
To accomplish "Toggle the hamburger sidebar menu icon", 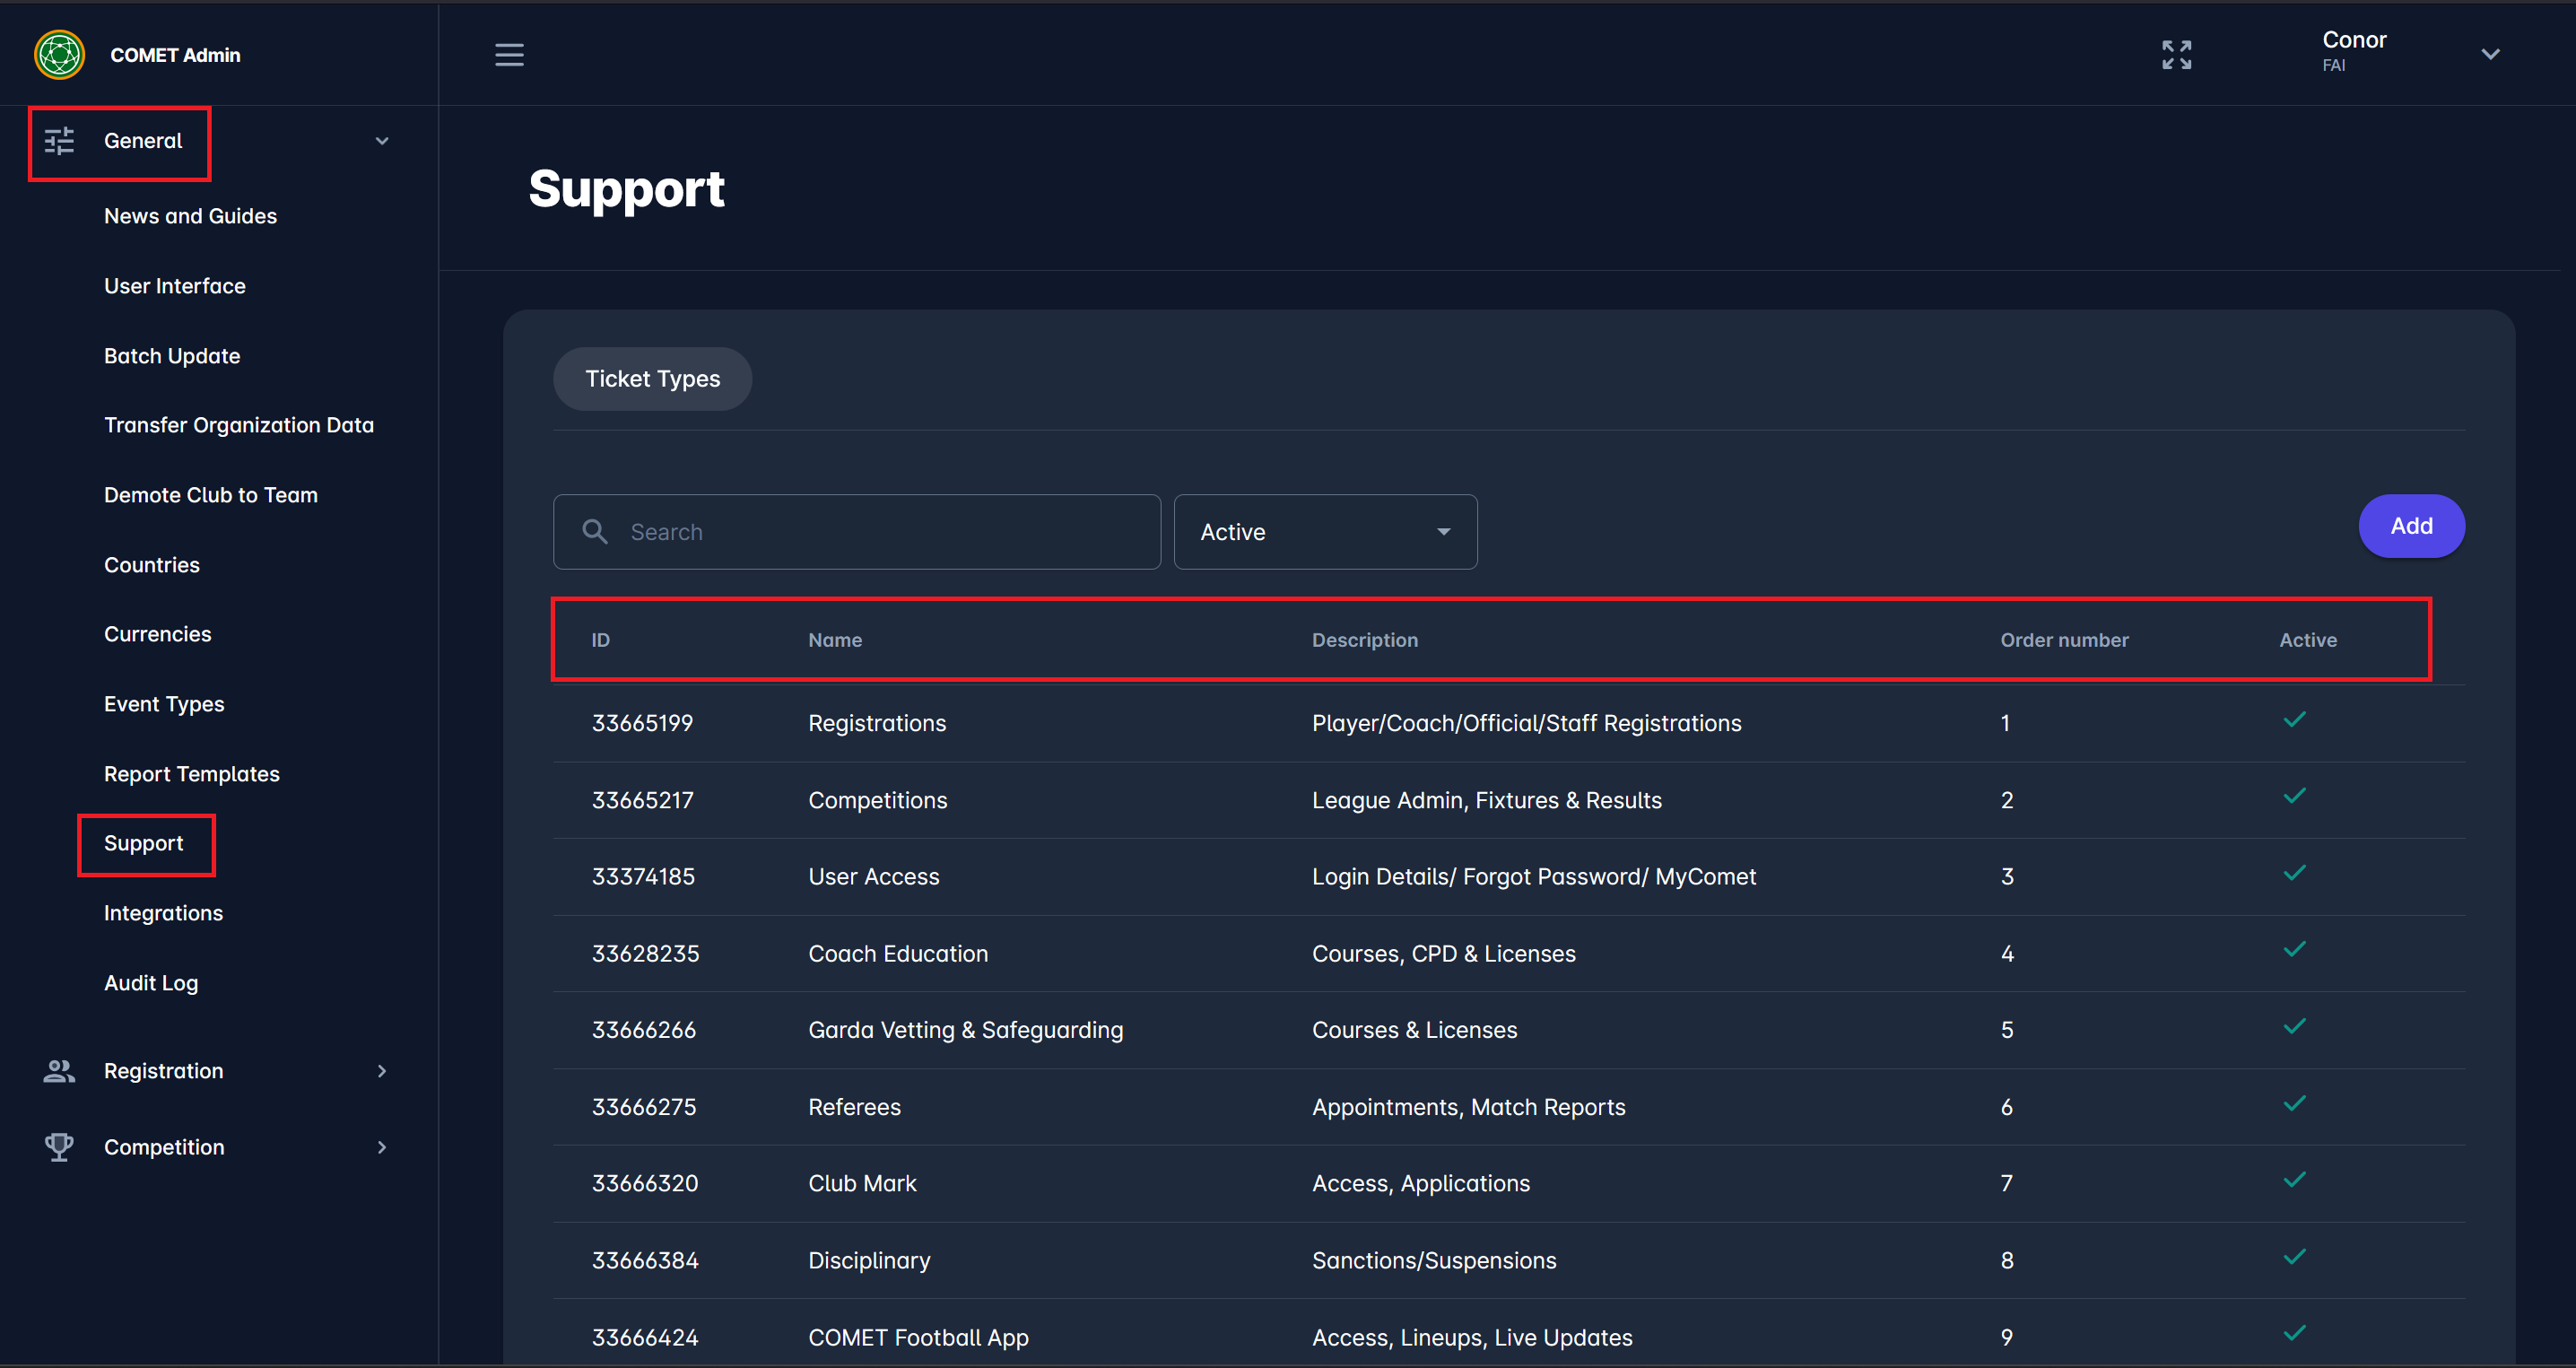I will 509,55.
